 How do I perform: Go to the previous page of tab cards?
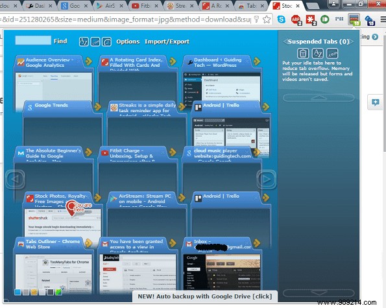tap(16, 180)
